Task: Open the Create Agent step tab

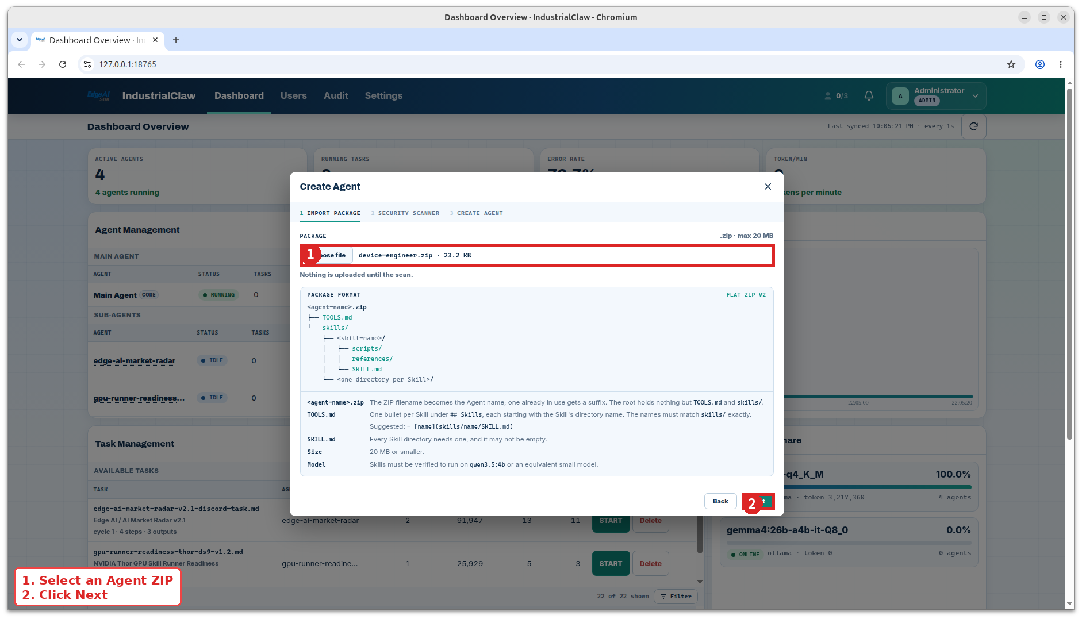Action: tap(476, 213)
